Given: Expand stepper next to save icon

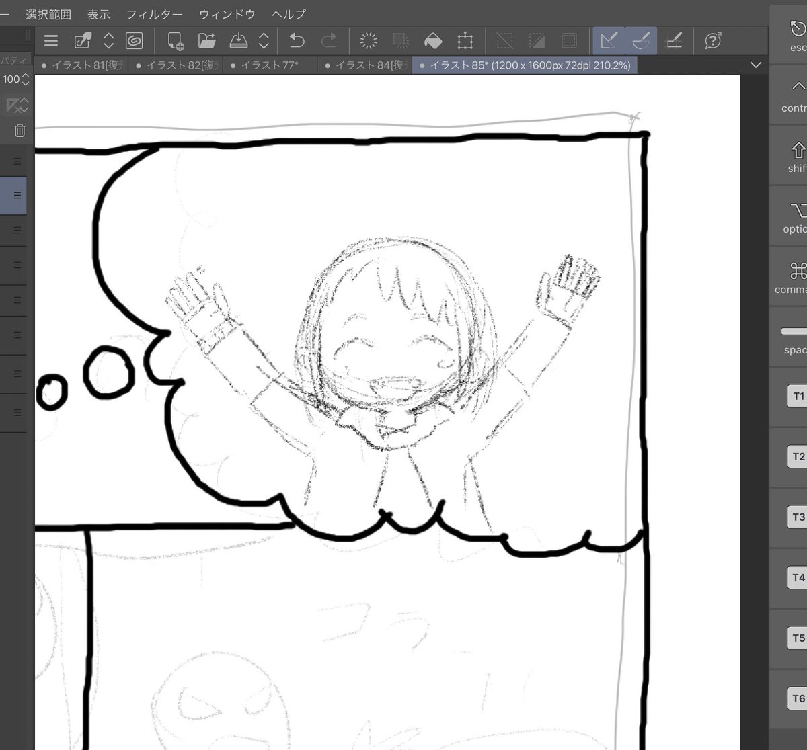Looking at the screenshot, I should point(264,41).
